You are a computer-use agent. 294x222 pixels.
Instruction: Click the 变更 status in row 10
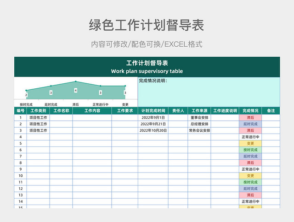click(250, 176)
